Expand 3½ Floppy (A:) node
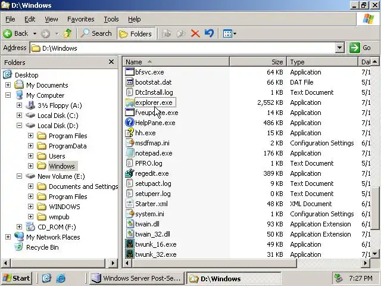This screenshot has height=286, width=381. click(x=19, y=105)
